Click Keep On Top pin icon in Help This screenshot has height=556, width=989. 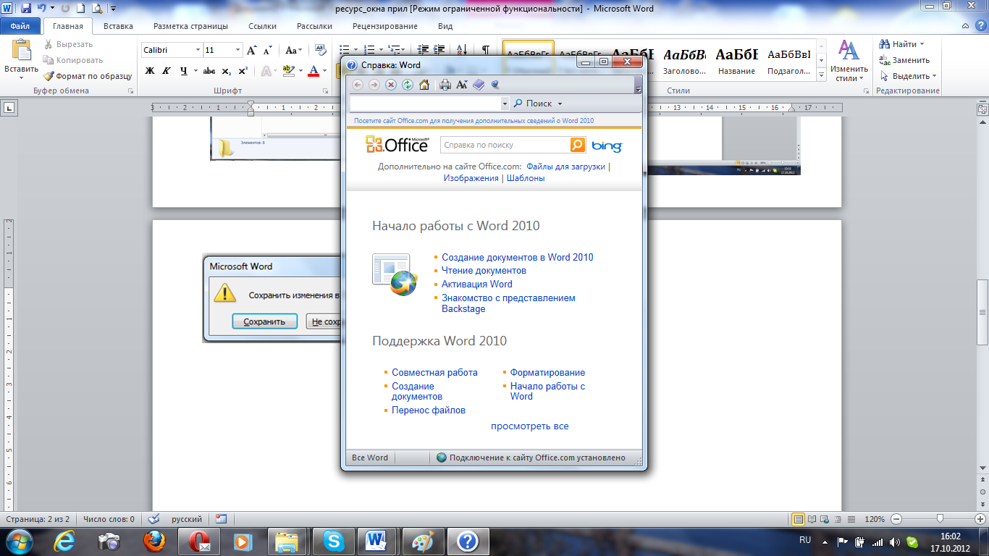(x=496, y=85)
